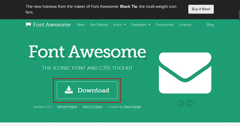
Task: Open the GitHub Project link
Action: (x=67, y=107)
